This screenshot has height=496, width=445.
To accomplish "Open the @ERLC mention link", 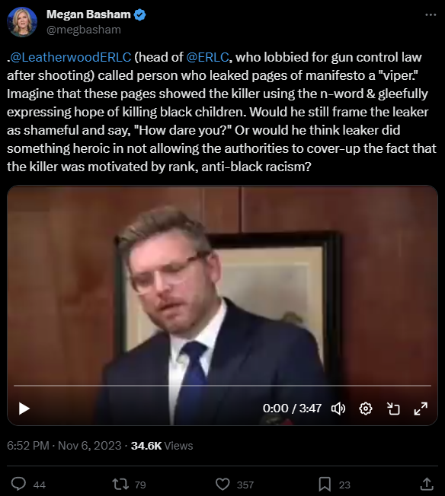I will coord(207,57).
